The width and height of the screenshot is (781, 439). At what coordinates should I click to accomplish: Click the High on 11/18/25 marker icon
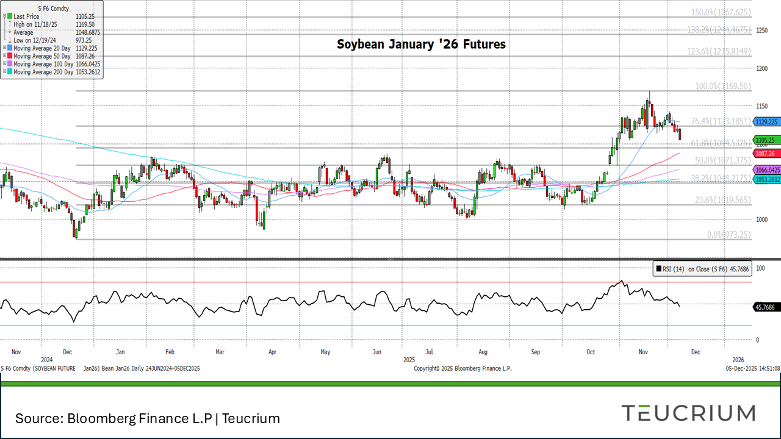coord(10,24)
